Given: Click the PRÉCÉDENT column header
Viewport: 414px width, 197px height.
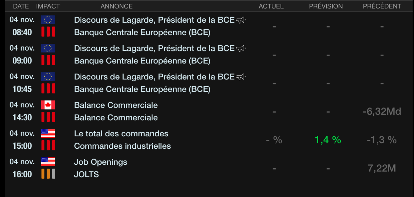Looking at the screenshot, I should (x=382, y=6).
